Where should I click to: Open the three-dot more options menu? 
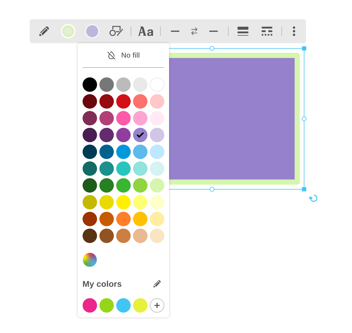click(294, 31)
